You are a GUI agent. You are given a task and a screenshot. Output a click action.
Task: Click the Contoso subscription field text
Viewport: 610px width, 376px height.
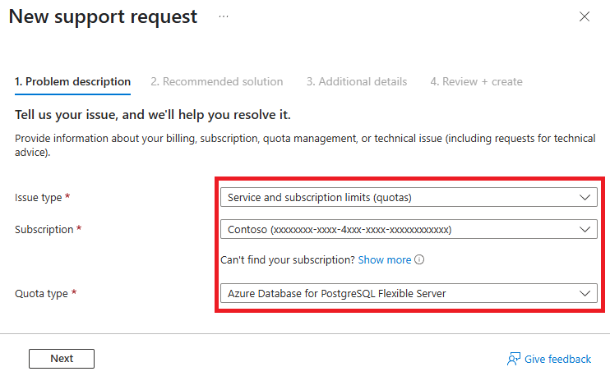coord(339,229)
